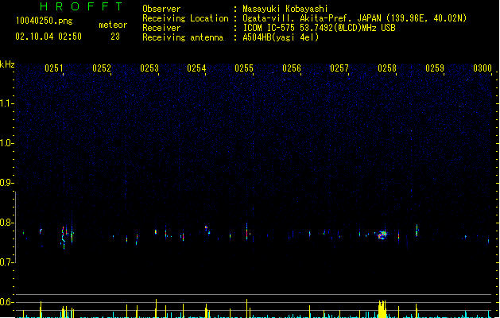Click the Observer label

pos(161,9)
